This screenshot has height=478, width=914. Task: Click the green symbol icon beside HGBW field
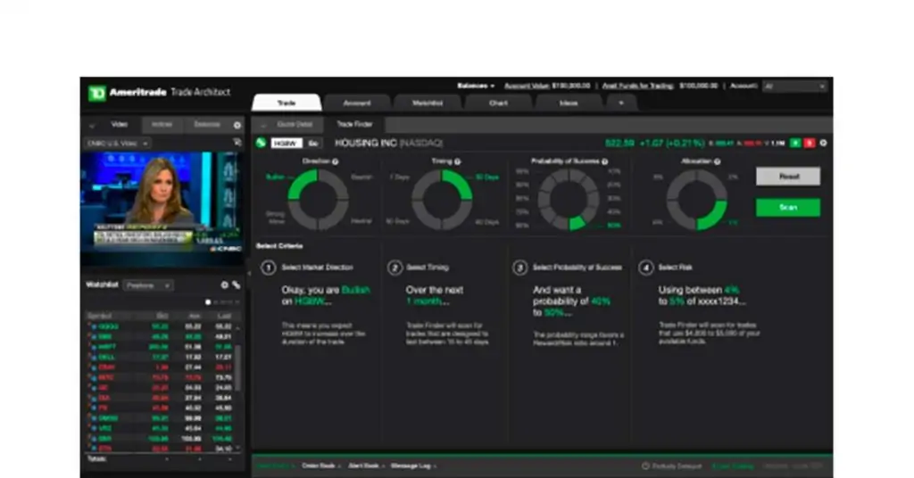click(x=262, y=143)
